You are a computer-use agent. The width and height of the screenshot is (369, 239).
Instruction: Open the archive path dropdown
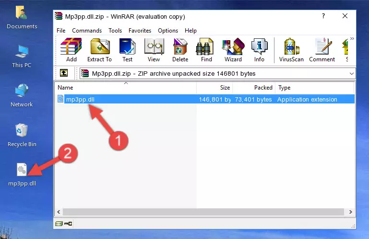pyautogui.click(x=351, y=74)
